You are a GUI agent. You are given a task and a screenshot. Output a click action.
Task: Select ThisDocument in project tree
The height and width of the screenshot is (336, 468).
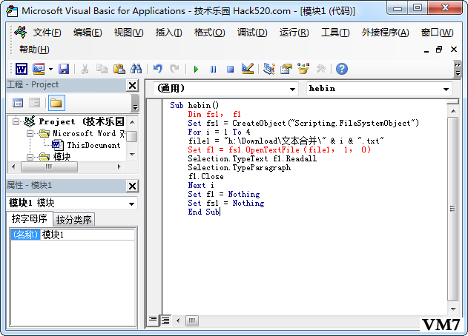click(x=93, y=145)
